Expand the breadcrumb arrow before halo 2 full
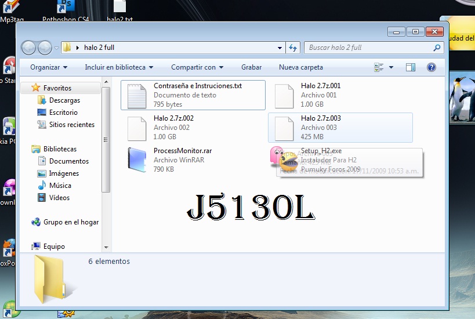This screenshot has height=319, width=475. pyautogui.click(x=78, y=48)
